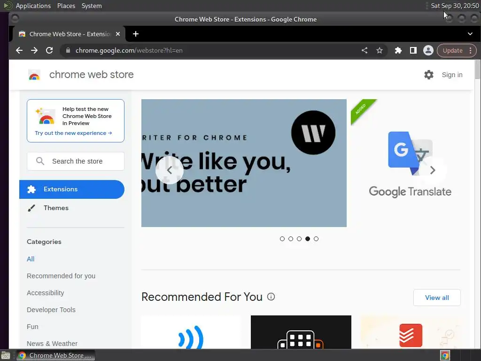Image resolution: width=481 pixels, height=361 pixels.
Task: Open the red Todoist extension card
Action: (411, 332)
